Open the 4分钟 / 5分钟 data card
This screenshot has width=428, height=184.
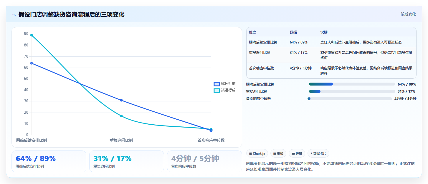pos(204,161)
